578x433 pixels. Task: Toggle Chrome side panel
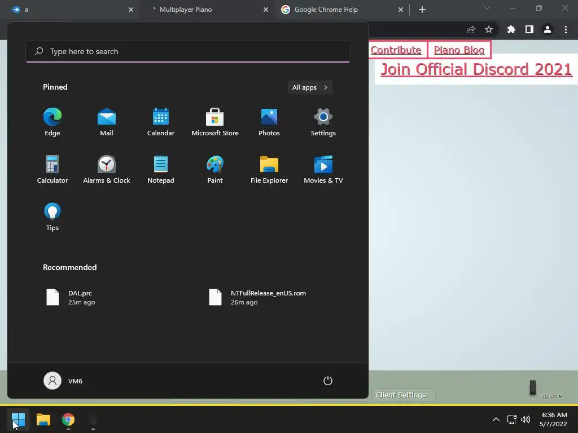click(529, 29)
